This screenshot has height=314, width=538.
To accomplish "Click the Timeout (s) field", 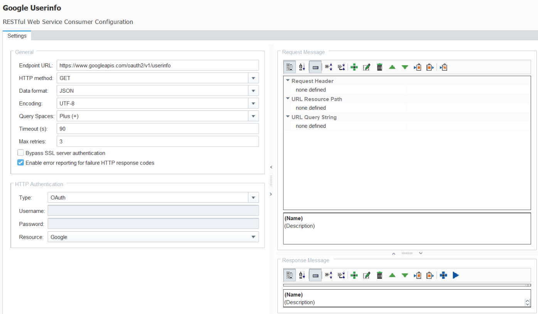I will (x=157, y=129).
